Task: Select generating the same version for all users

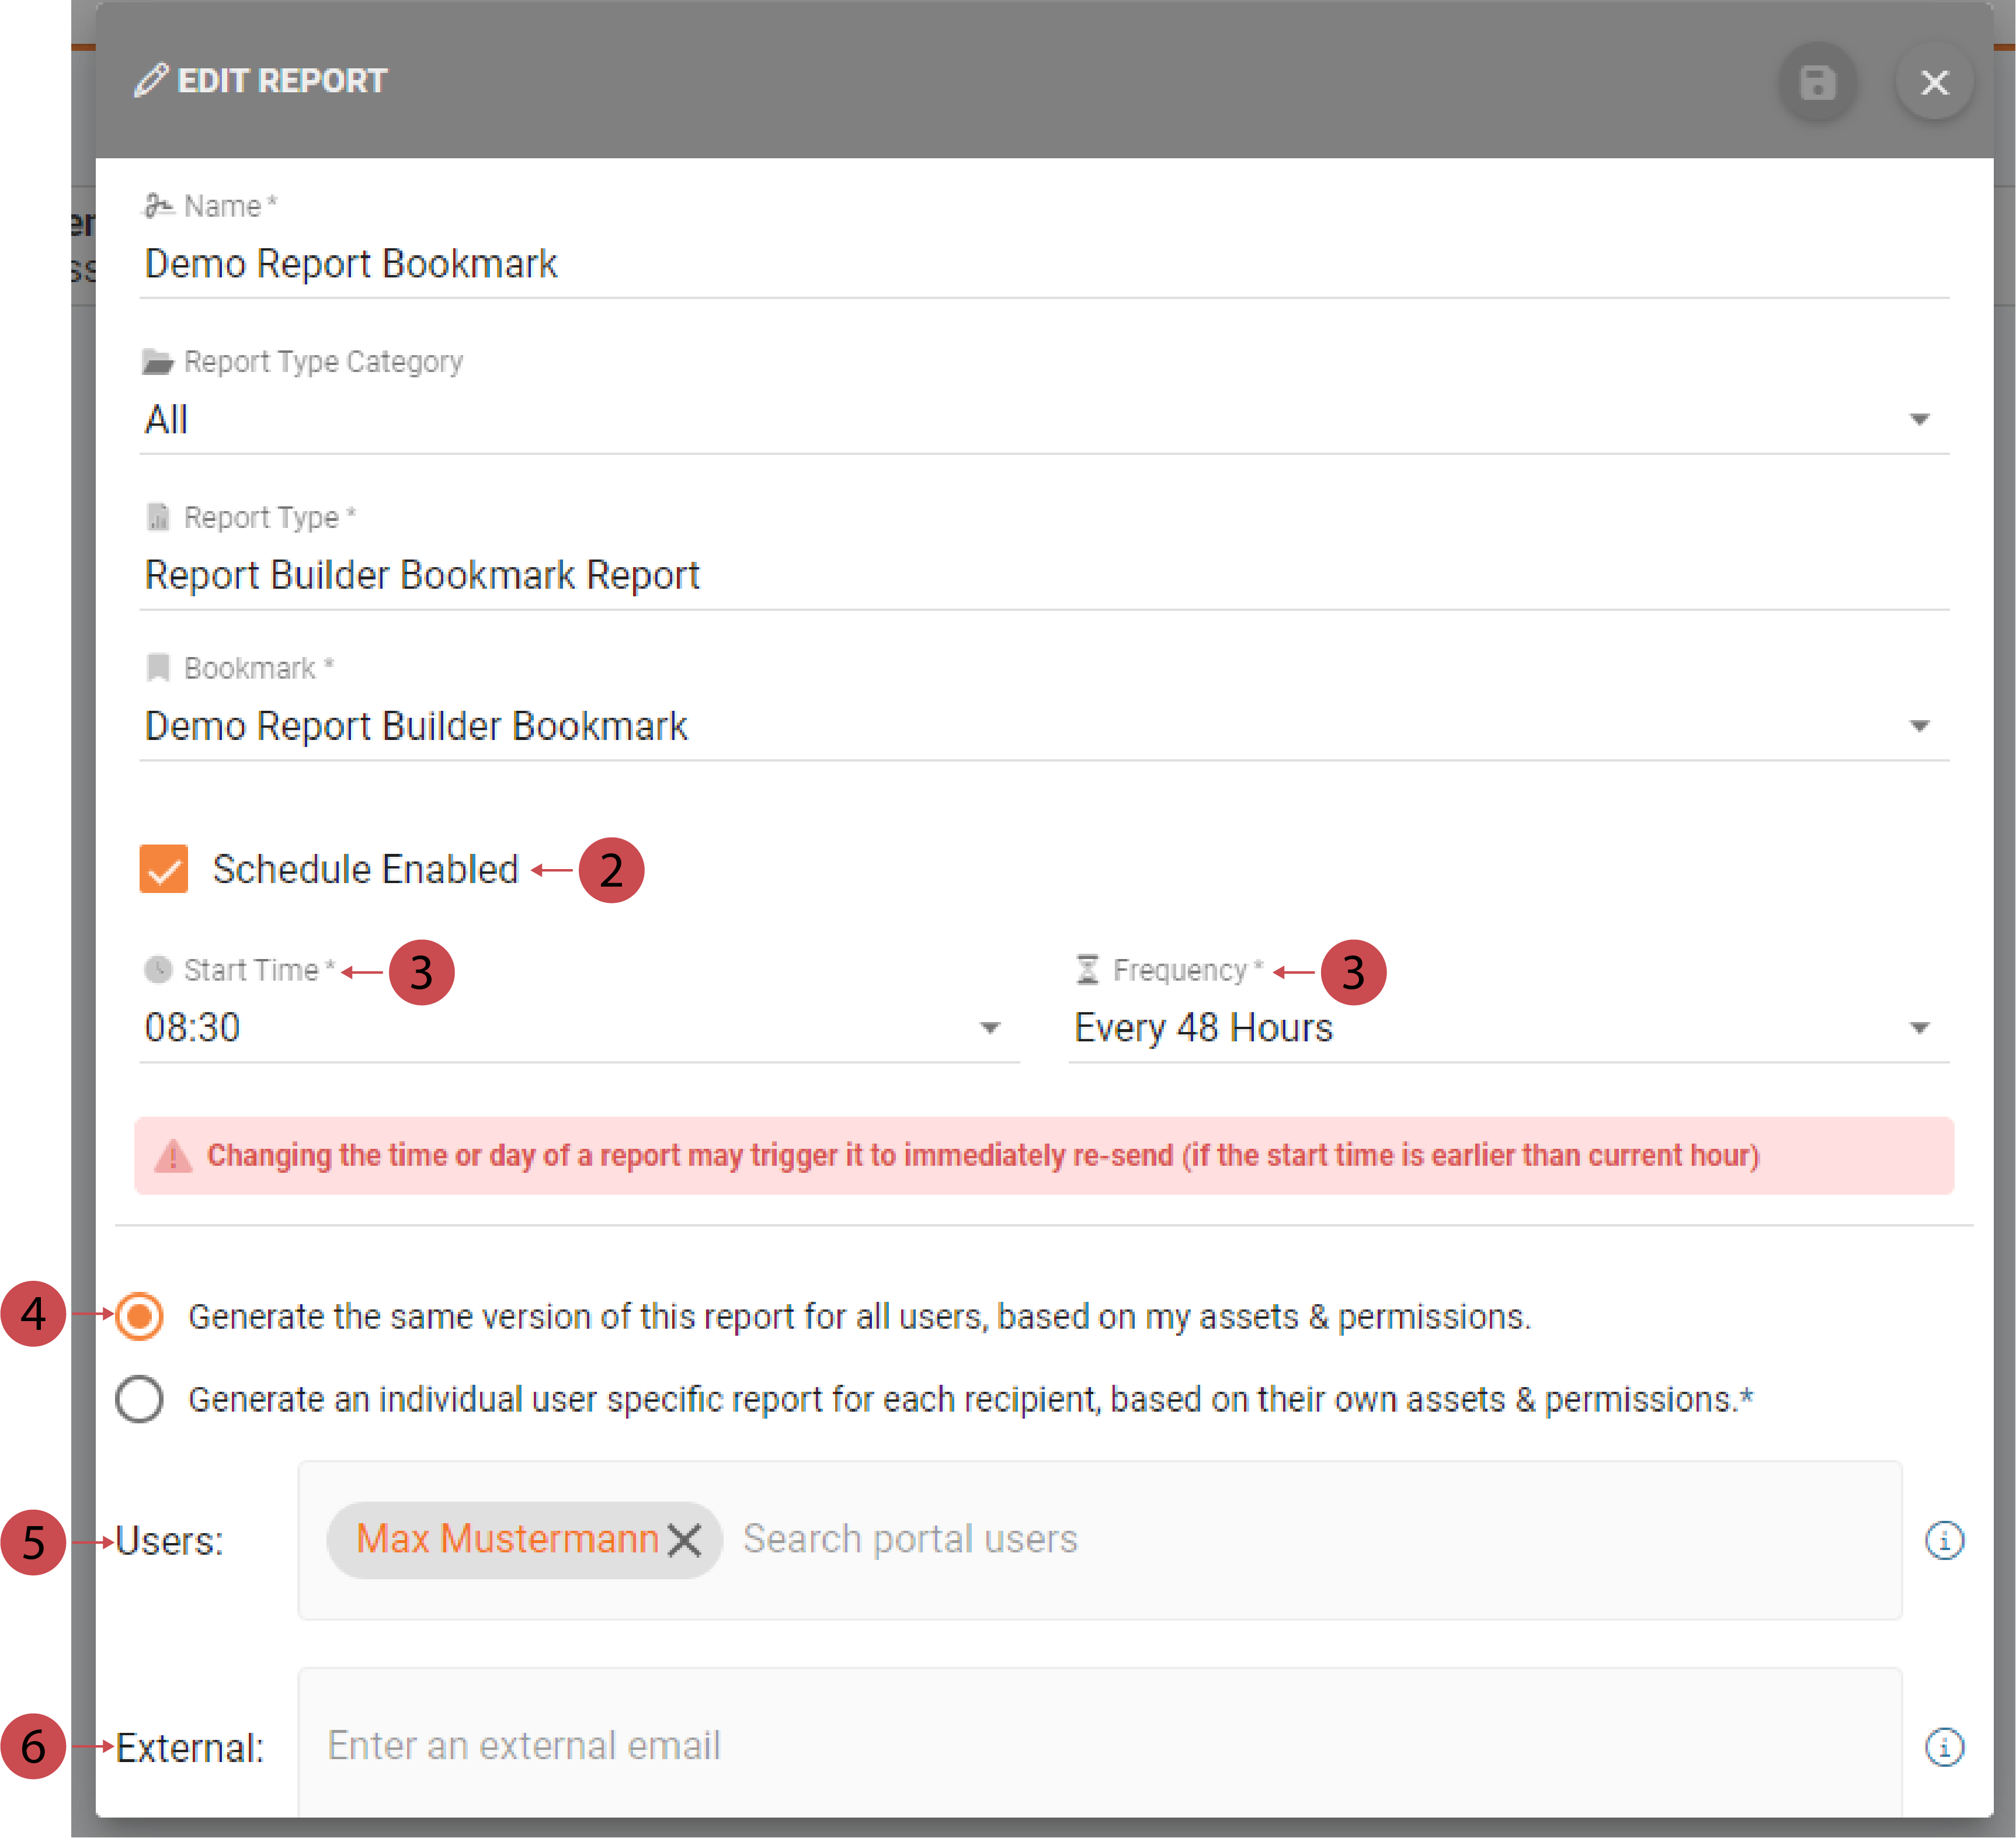Action: (x=139, y=1317)
